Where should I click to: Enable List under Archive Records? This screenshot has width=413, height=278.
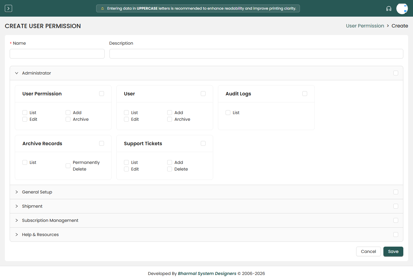click(x=25, y=162)
